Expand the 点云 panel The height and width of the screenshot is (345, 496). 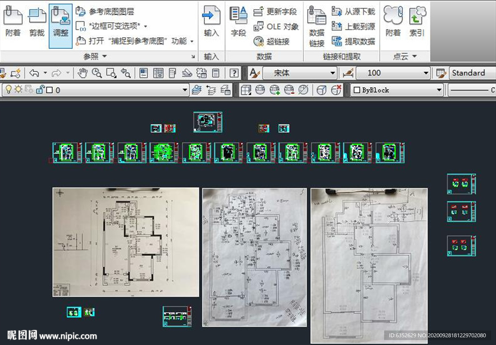[404, 57]
